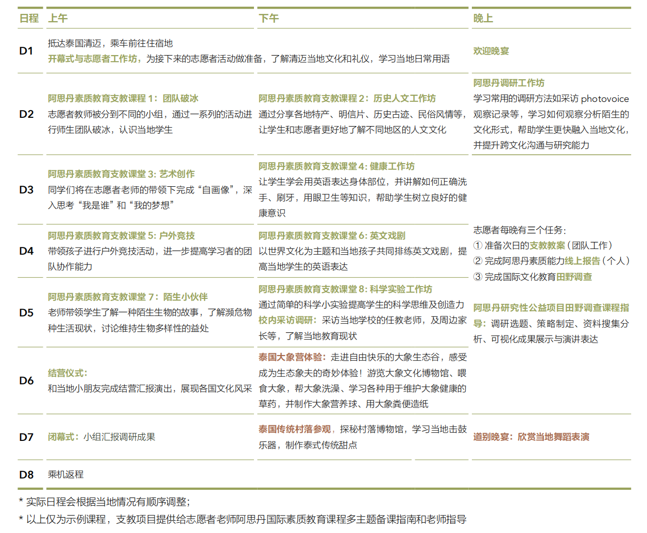Click 阿思丹素质教育支教课堂 3: 艺术创作 heading
Image resolution: width=647 pixels, height=533 pixels.
(121, 174)
